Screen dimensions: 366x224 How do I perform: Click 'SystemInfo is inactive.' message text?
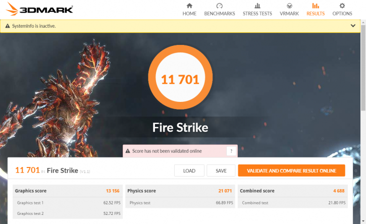[x=34, y=26]
